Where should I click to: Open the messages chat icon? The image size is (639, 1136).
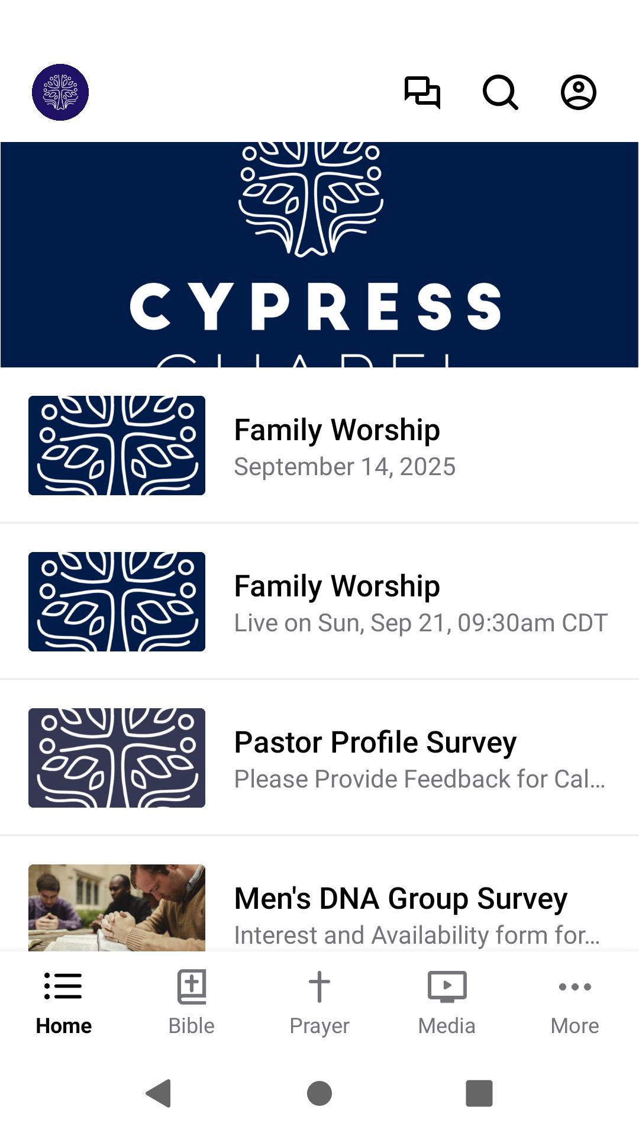[x=422, y=92]
